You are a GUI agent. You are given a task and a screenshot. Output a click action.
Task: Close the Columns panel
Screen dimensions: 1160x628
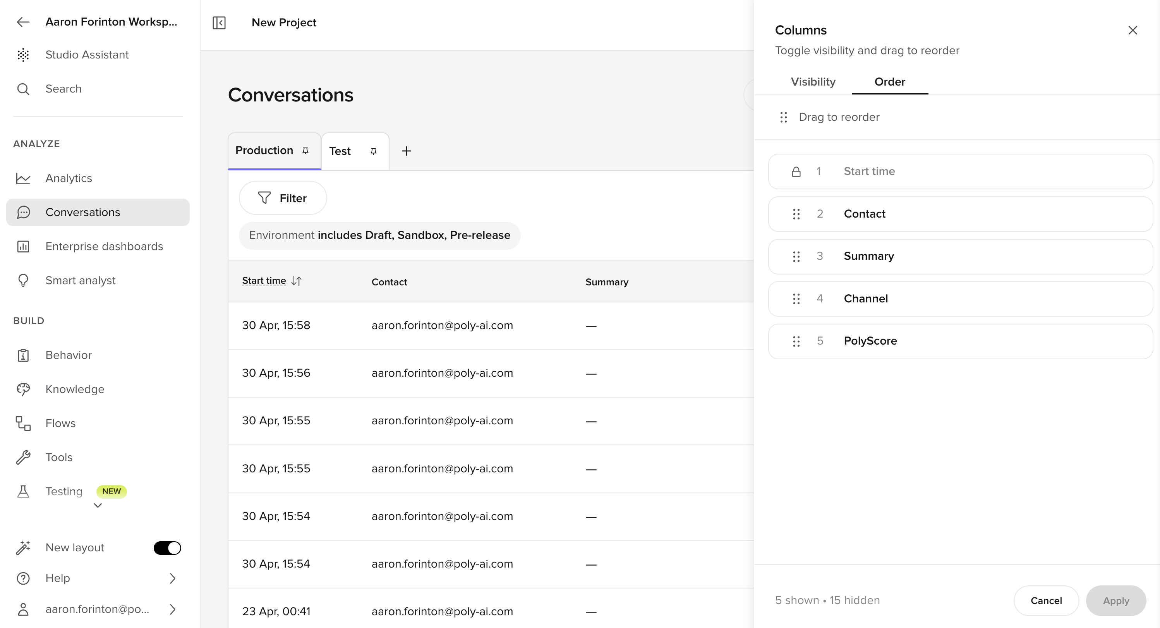1133,30
